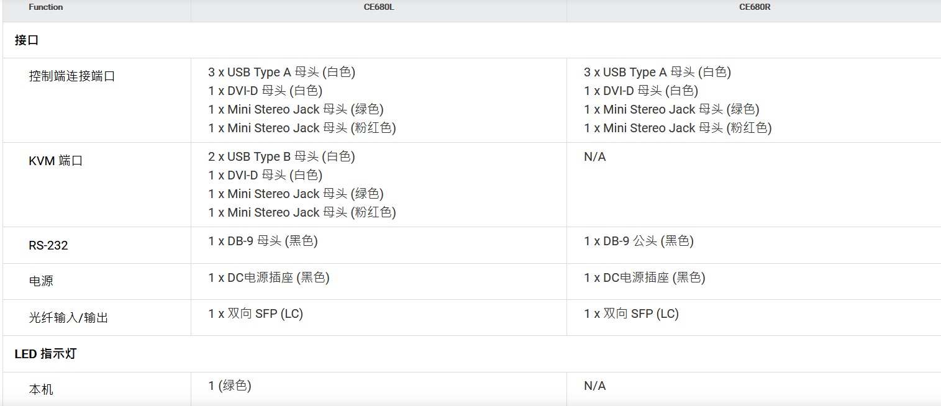Click N/A in the 本机 row
941x406 pixels.
pos(594,386)
